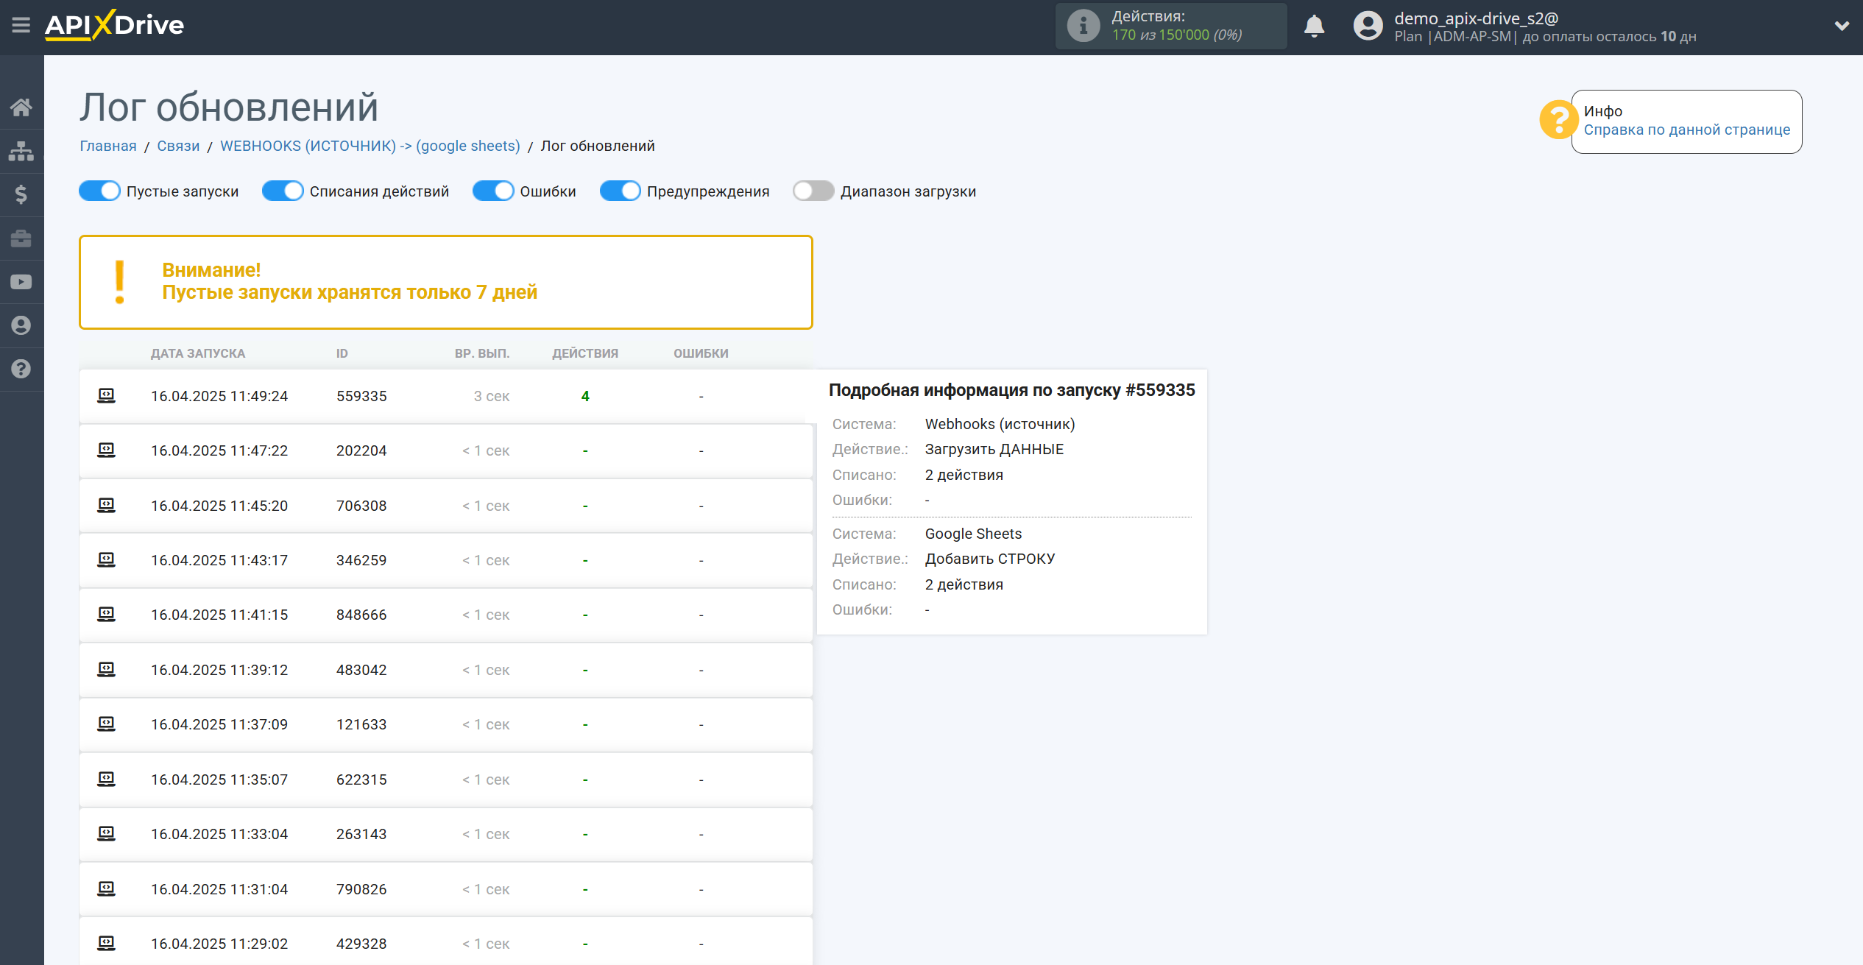Click the ID 483042 cell
Image resolution: width=1863 pixels, height=965 pixels.
click(361, 670)
